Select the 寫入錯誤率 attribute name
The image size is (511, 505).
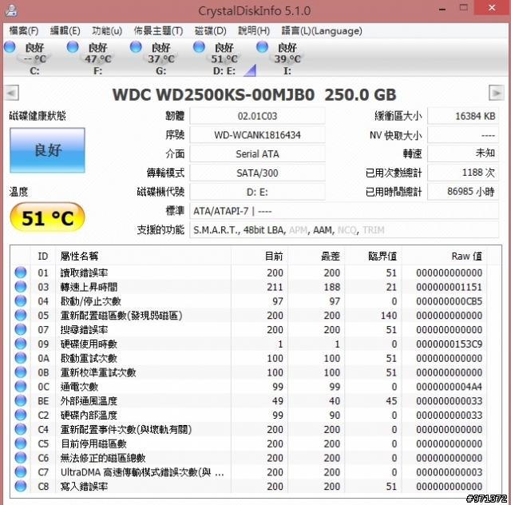coord(84,487)
